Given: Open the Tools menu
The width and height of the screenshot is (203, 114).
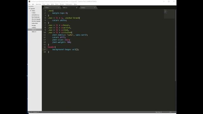Looking at the screenshot, I should click(57, 4).
